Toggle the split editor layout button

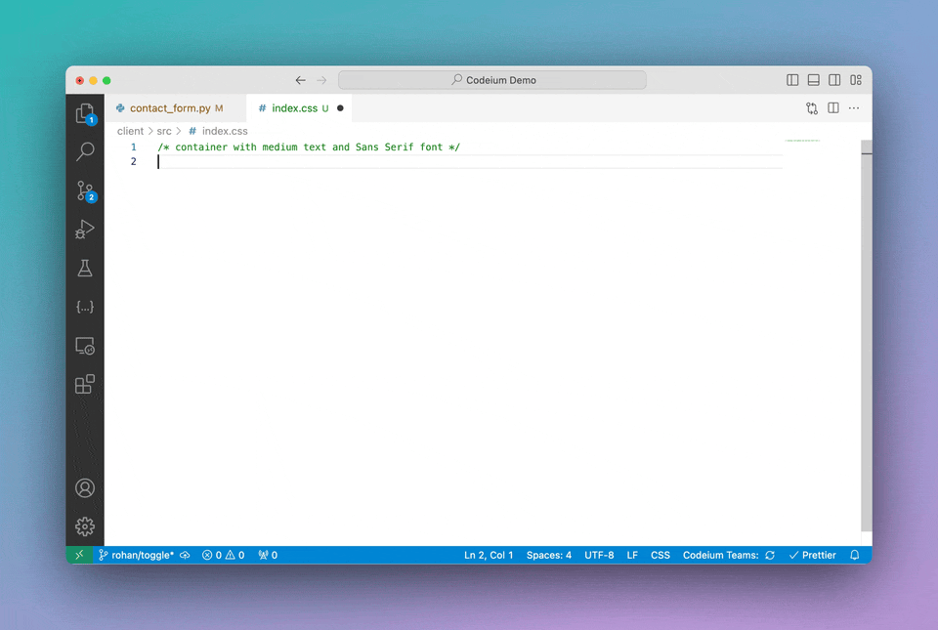[832, 108]
